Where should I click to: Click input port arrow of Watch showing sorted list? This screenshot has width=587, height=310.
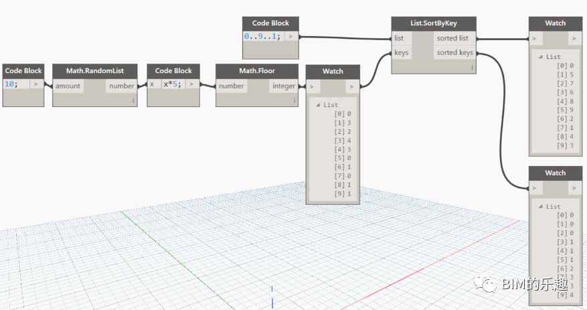(x=535, y=38)
